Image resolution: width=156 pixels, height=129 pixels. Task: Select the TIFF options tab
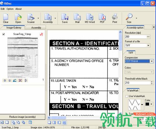[131, 53]
